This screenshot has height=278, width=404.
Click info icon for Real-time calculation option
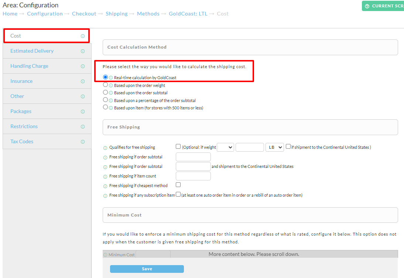point(111,78)
